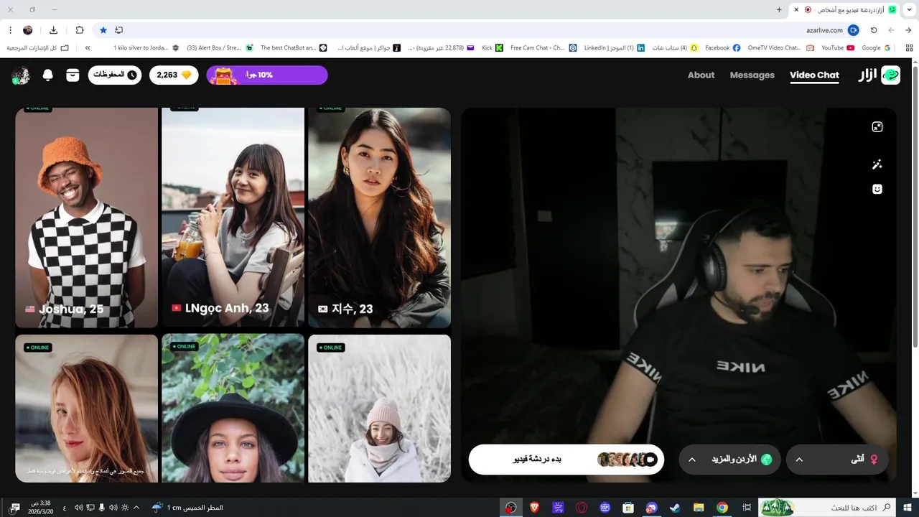Viewport: 919px width, 517px height.
Task: Expand the أنثى gender filter dropdown
Action: tap(837, 460)
